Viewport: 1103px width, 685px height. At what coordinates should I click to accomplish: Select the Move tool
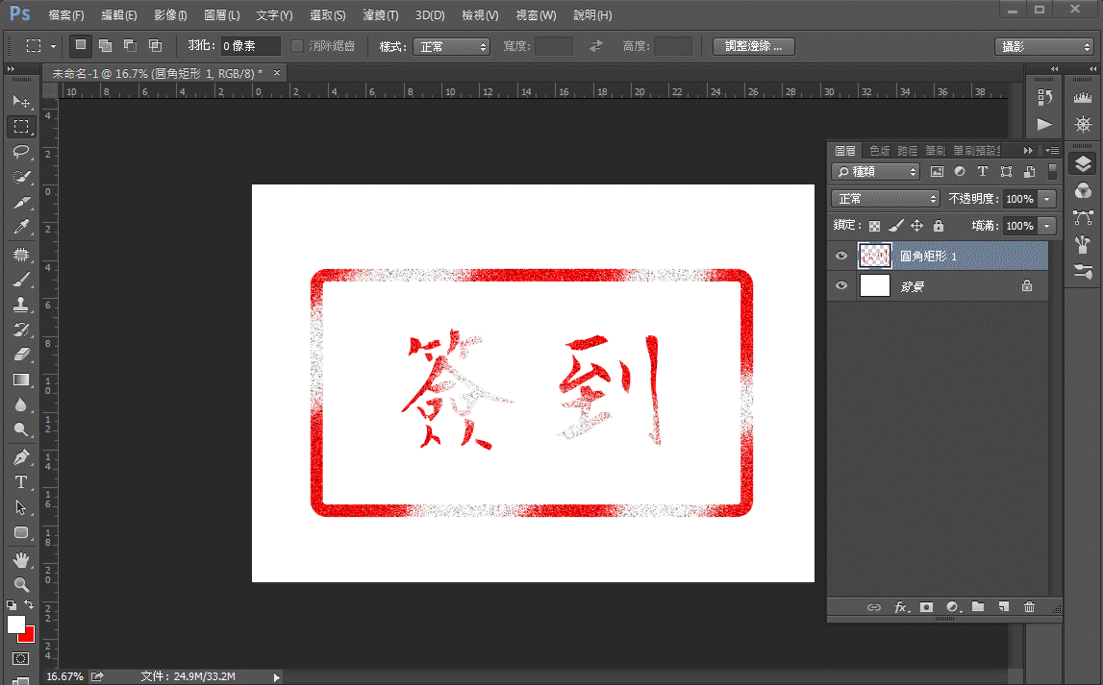click(21, 102)
